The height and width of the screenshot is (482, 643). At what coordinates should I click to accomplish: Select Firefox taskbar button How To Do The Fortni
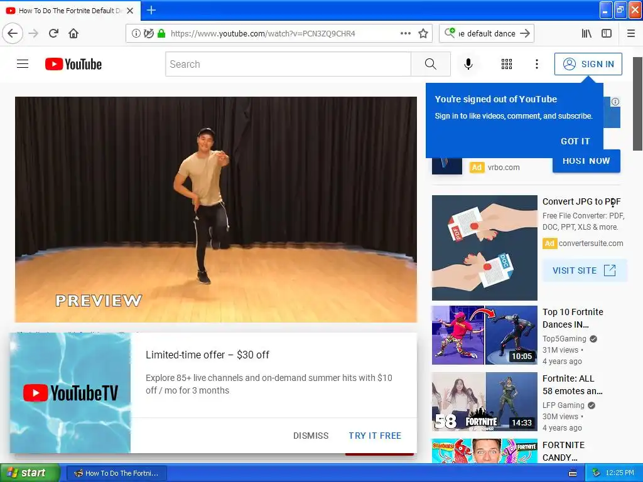116,473
